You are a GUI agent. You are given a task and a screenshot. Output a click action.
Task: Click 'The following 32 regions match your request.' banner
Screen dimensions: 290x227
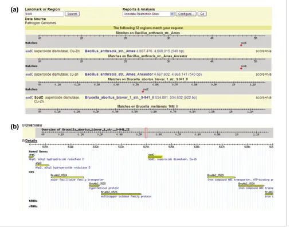pyautogui.click(x=148, y=28)
